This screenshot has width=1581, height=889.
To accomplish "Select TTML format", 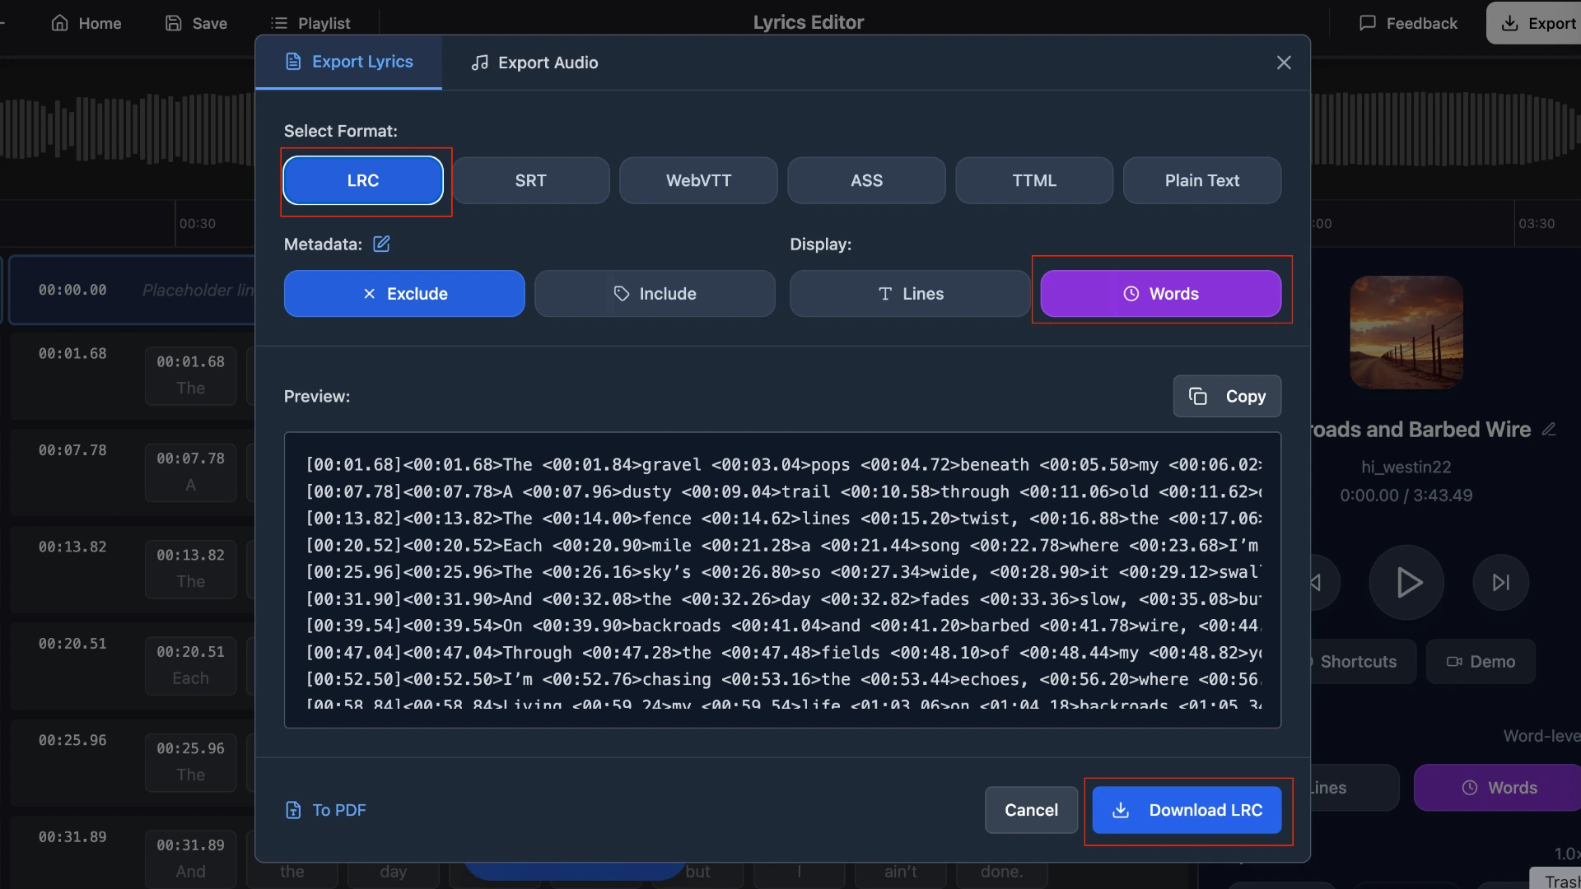I will click(x=1034, y=180).
